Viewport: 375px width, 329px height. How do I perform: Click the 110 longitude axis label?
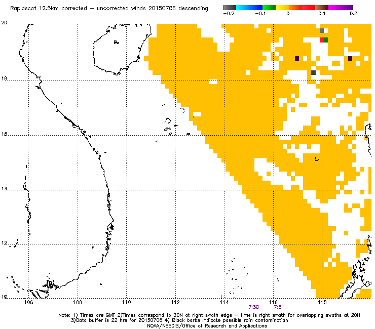pos(127,303)
